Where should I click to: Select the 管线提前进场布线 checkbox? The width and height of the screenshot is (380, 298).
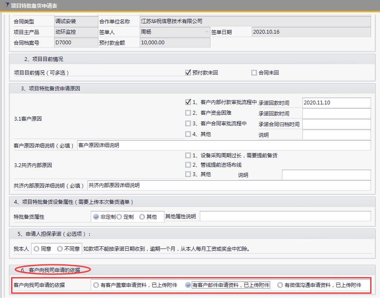pos(188,165)
